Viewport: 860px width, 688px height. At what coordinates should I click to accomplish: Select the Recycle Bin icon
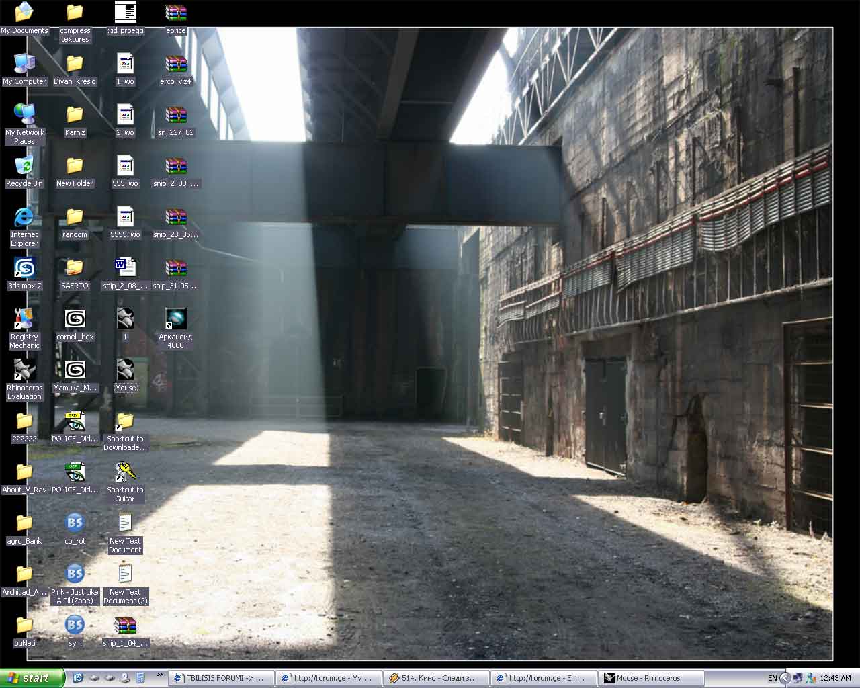pyautogui.click(x=24, y=167)
